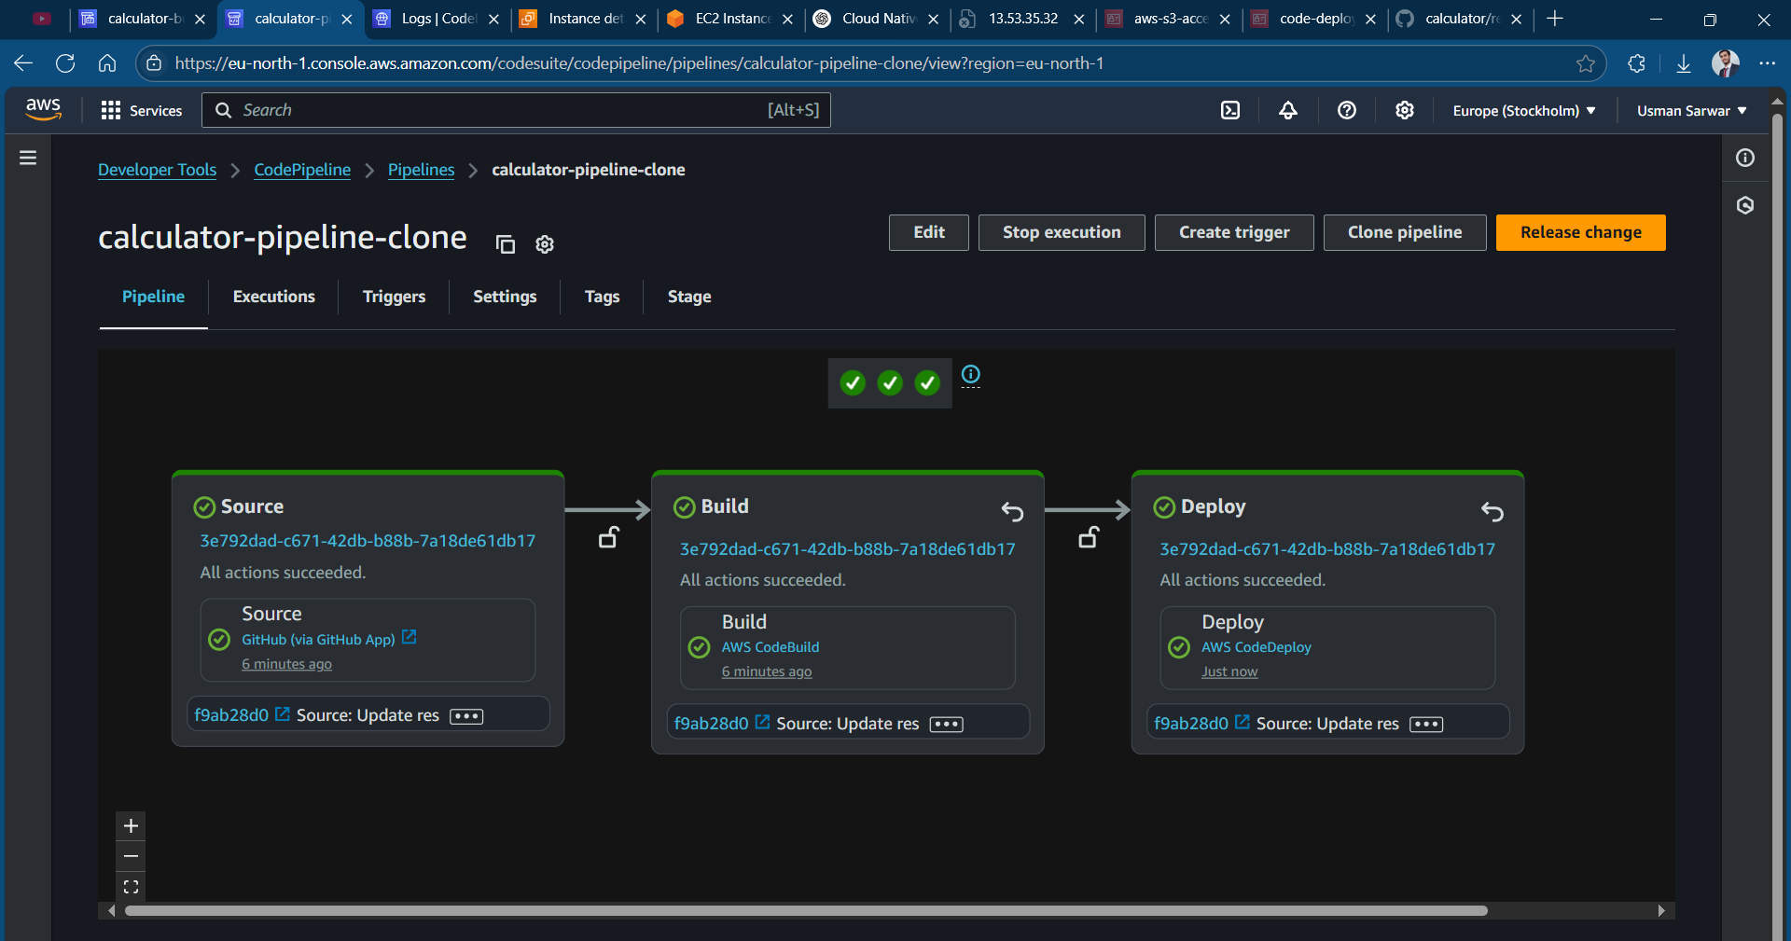Click the scrollbar left arrow
The width and height of the screenshot is (1791, 941).
tap(112, 911)
